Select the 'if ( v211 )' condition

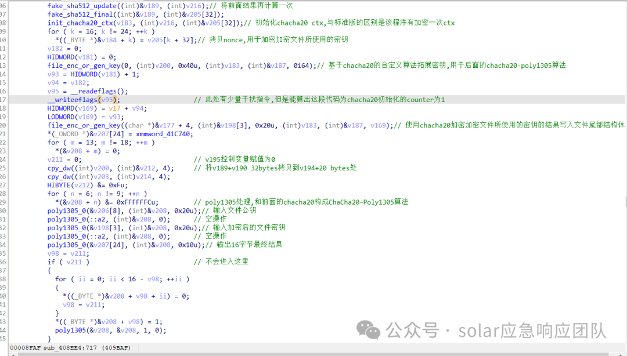click(69, 262)
